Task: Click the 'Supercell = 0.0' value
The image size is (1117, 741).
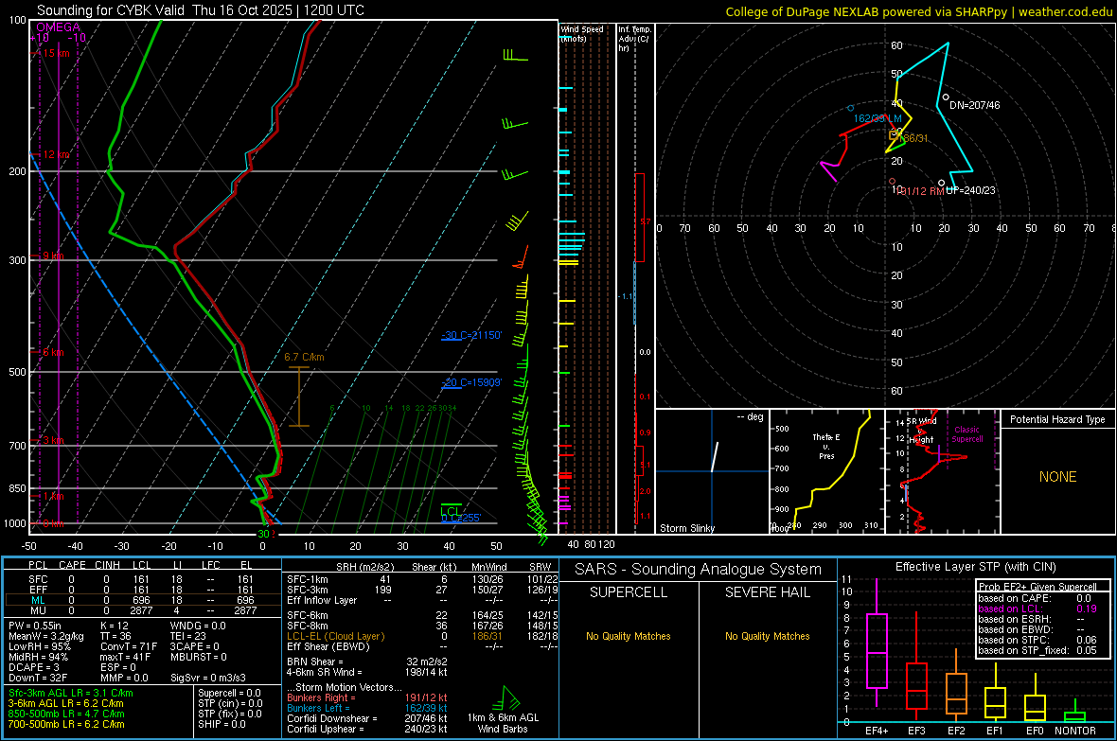Action: (229, 694)
